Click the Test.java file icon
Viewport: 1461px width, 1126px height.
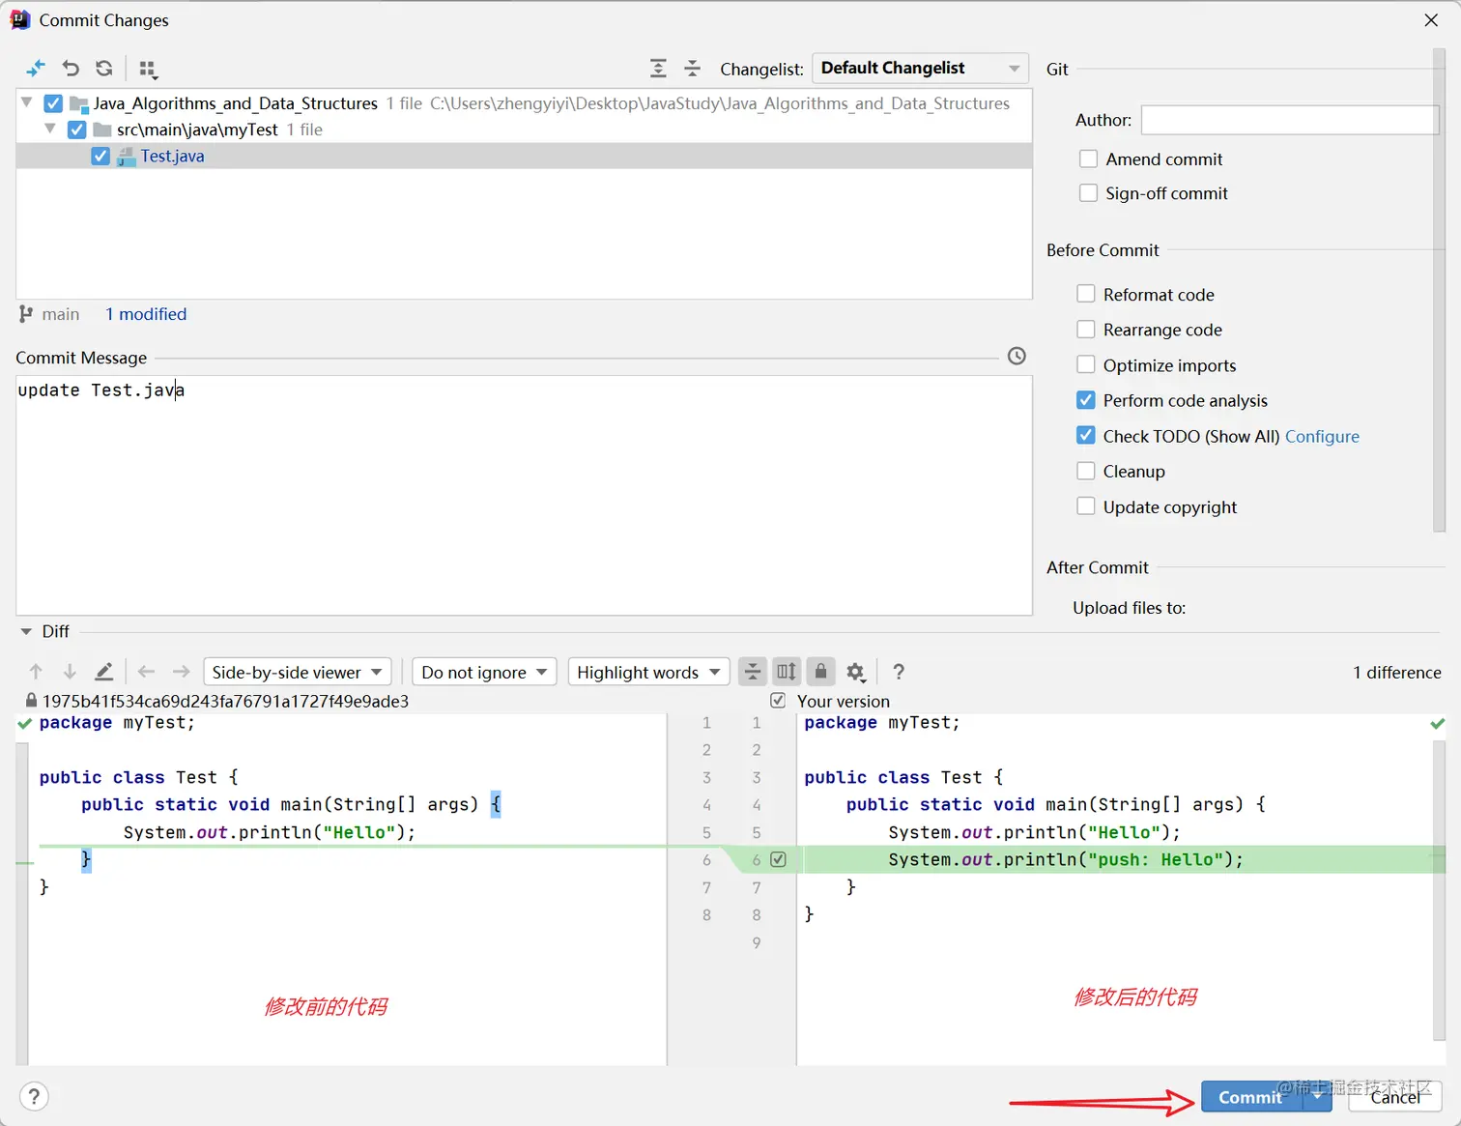pos(126,157)
